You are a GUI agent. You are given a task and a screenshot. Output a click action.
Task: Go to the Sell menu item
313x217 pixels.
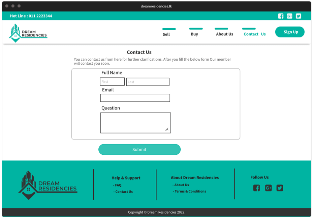pos(166,34)
